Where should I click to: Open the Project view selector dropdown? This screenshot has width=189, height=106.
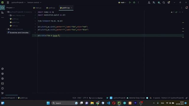pyautogui.click(x=10, y=8)
